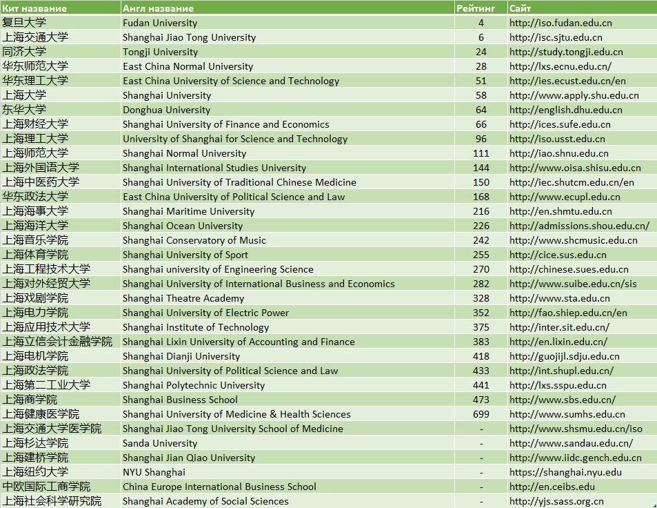
Task: Open the link http://www.apply.shu.edu.cn
Action: click(x=574, y=95)
